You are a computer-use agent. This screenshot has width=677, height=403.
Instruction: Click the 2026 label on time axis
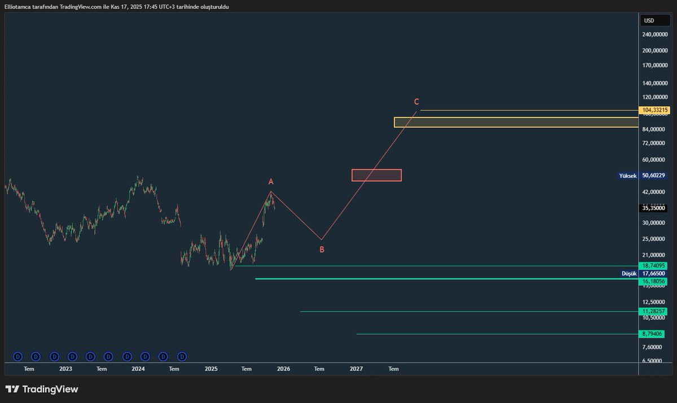pyautogui.click(x=283, y=369)
